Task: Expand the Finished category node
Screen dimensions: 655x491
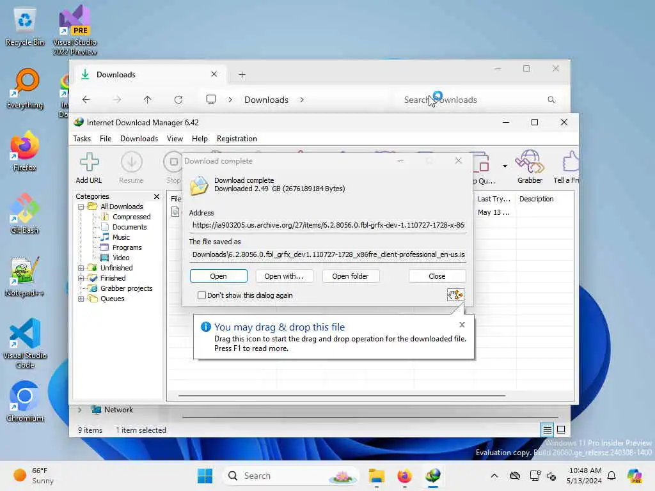Action: tap(81, 278)
